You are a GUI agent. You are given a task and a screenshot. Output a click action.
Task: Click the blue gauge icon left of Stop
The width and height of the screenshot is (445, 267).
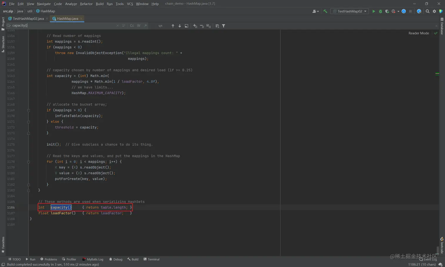click(x=404, y=11)
